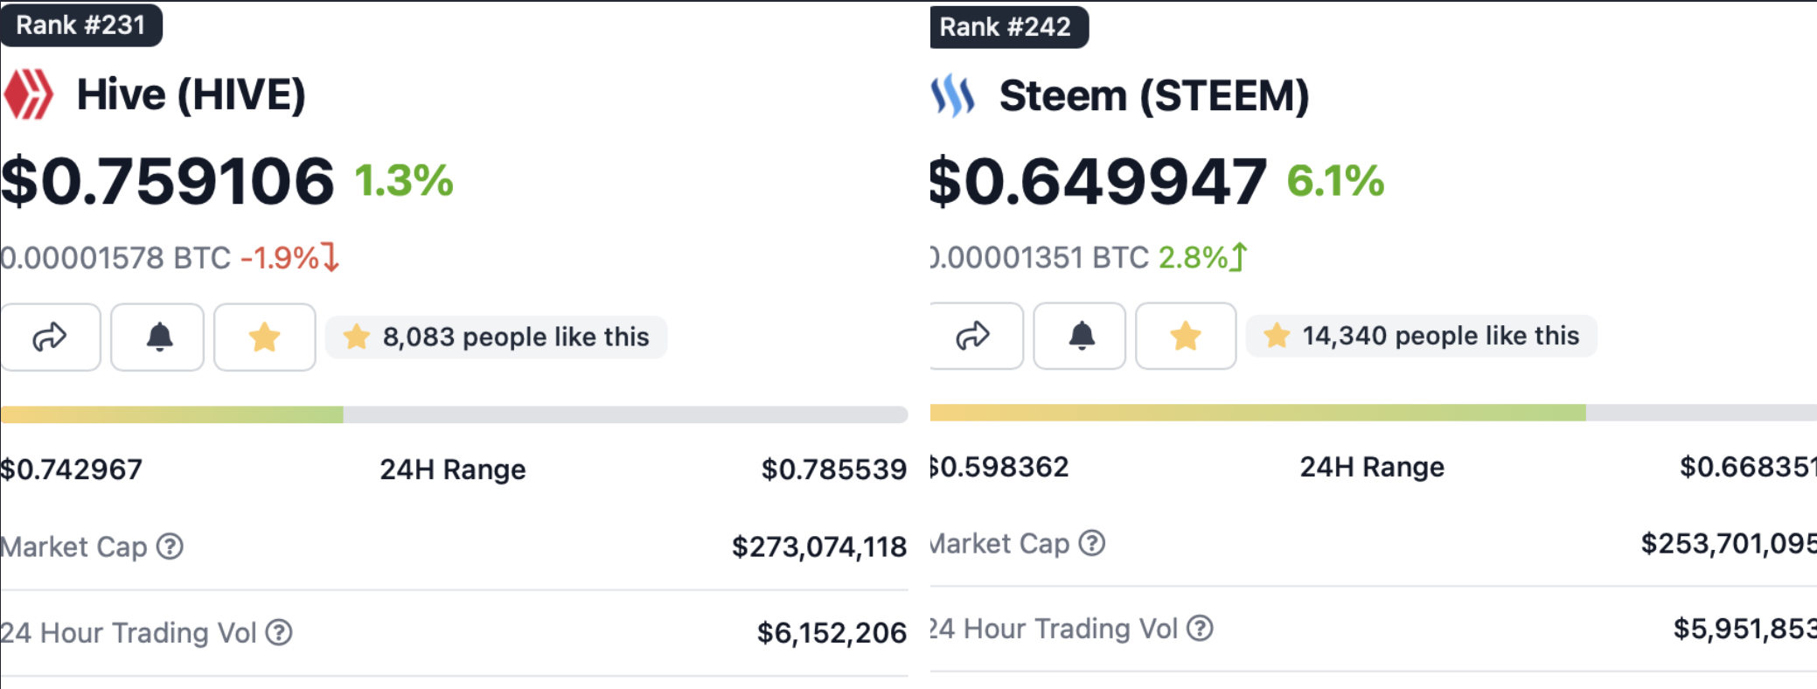Toggle the Hive favorite star button
The image size is (1817, 689).
click(x=264, y=337)
